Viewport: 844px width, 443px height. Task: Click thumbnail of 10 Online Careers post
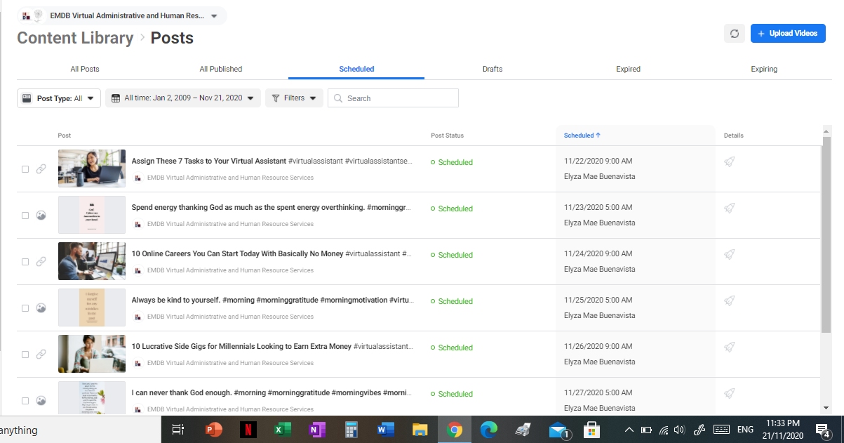coord(92,261)
